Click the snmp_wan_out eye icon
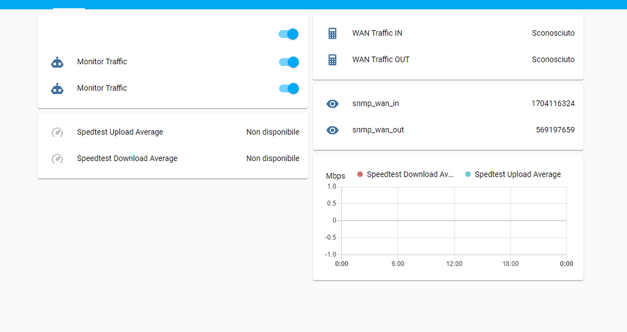 coord(333,130)
